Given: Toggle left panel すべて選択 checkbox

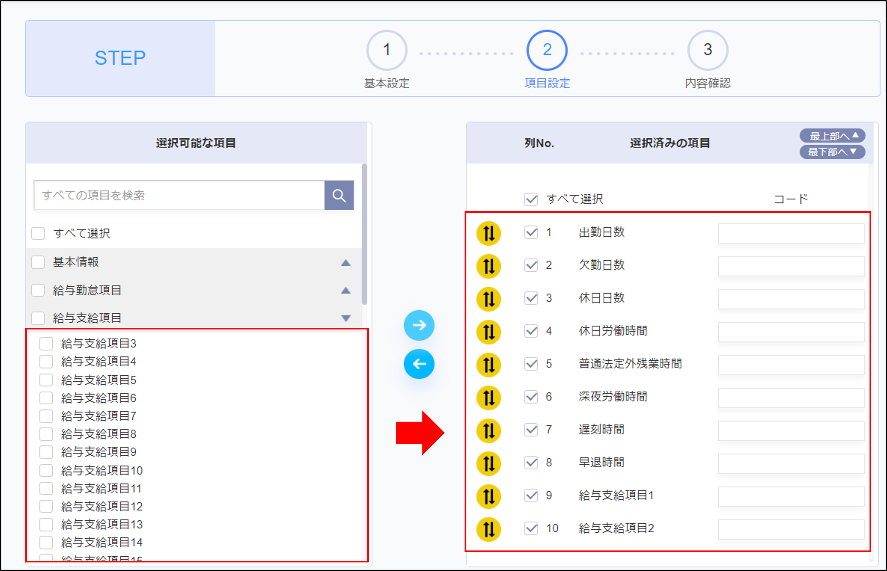Looking at the screenshot, I should (x=38, y=233).
